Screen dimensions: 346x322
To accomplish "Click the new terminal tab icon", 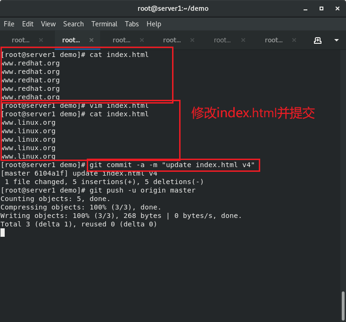I will click(x=318, y=40).
